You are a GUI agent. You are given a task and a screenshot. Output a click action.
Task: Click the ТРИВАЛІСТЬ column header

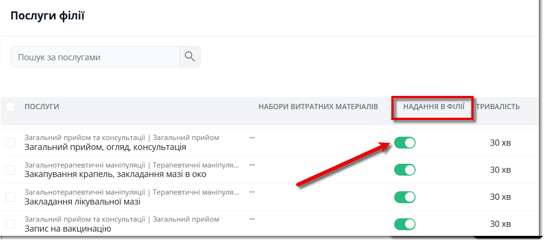[497, 107]
